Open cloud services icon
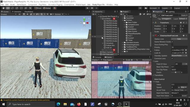Viewport: 190px width, 107px height. (146, 8)
